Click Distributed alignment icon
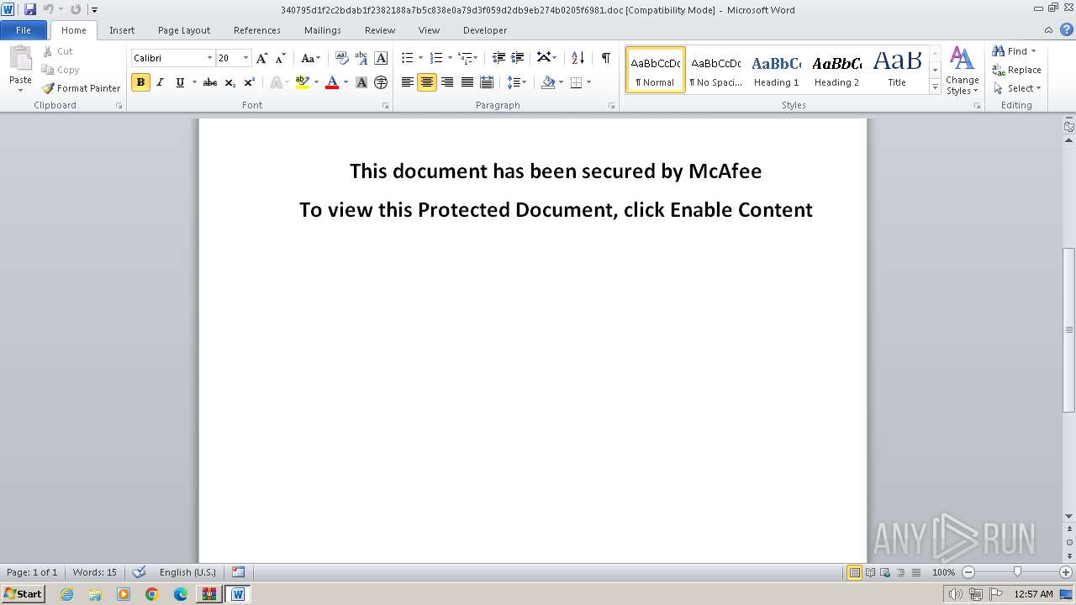 pyautogui.click(x=487, y=82)
